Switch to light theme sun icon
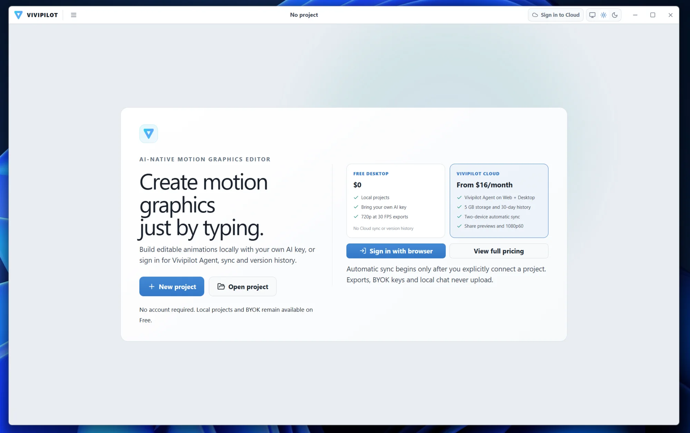This screenshot has width=690, height=433. 603,15
